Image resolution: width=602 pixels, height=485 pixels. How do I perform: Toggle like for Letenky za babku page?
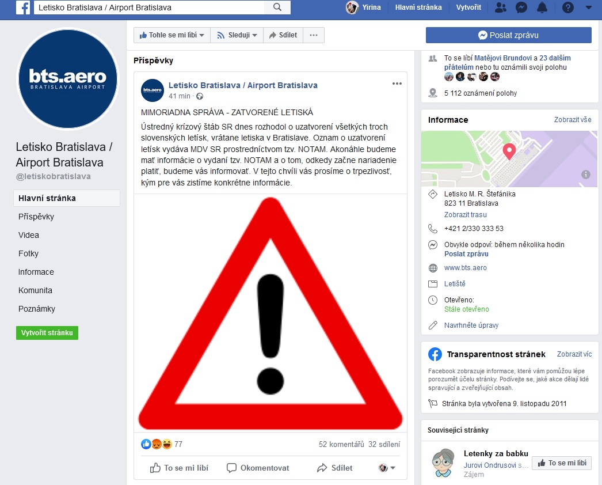click(562, 463)
